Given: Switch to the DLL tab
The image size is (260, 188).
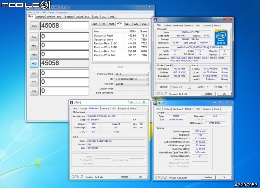Looking at the screenshot, I should (104, 17).
